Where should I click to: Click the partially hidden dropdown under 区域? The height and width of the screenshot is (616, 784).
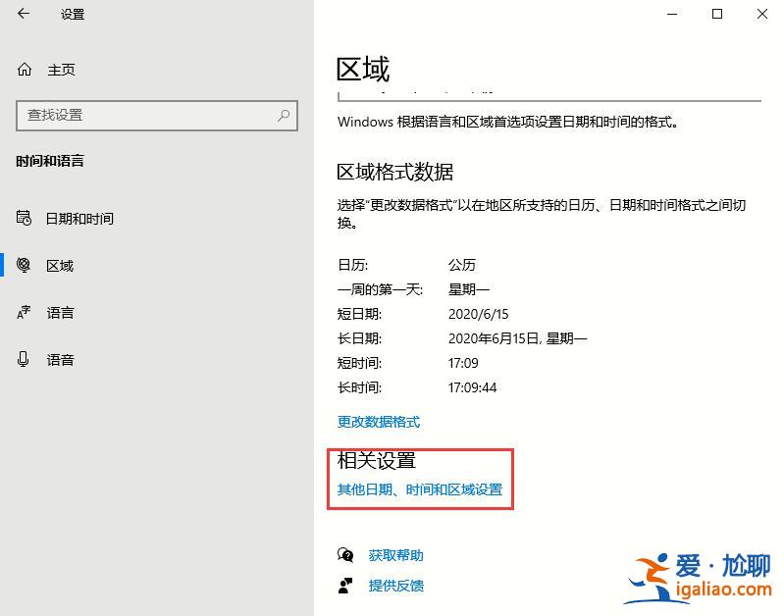(549, 97)
